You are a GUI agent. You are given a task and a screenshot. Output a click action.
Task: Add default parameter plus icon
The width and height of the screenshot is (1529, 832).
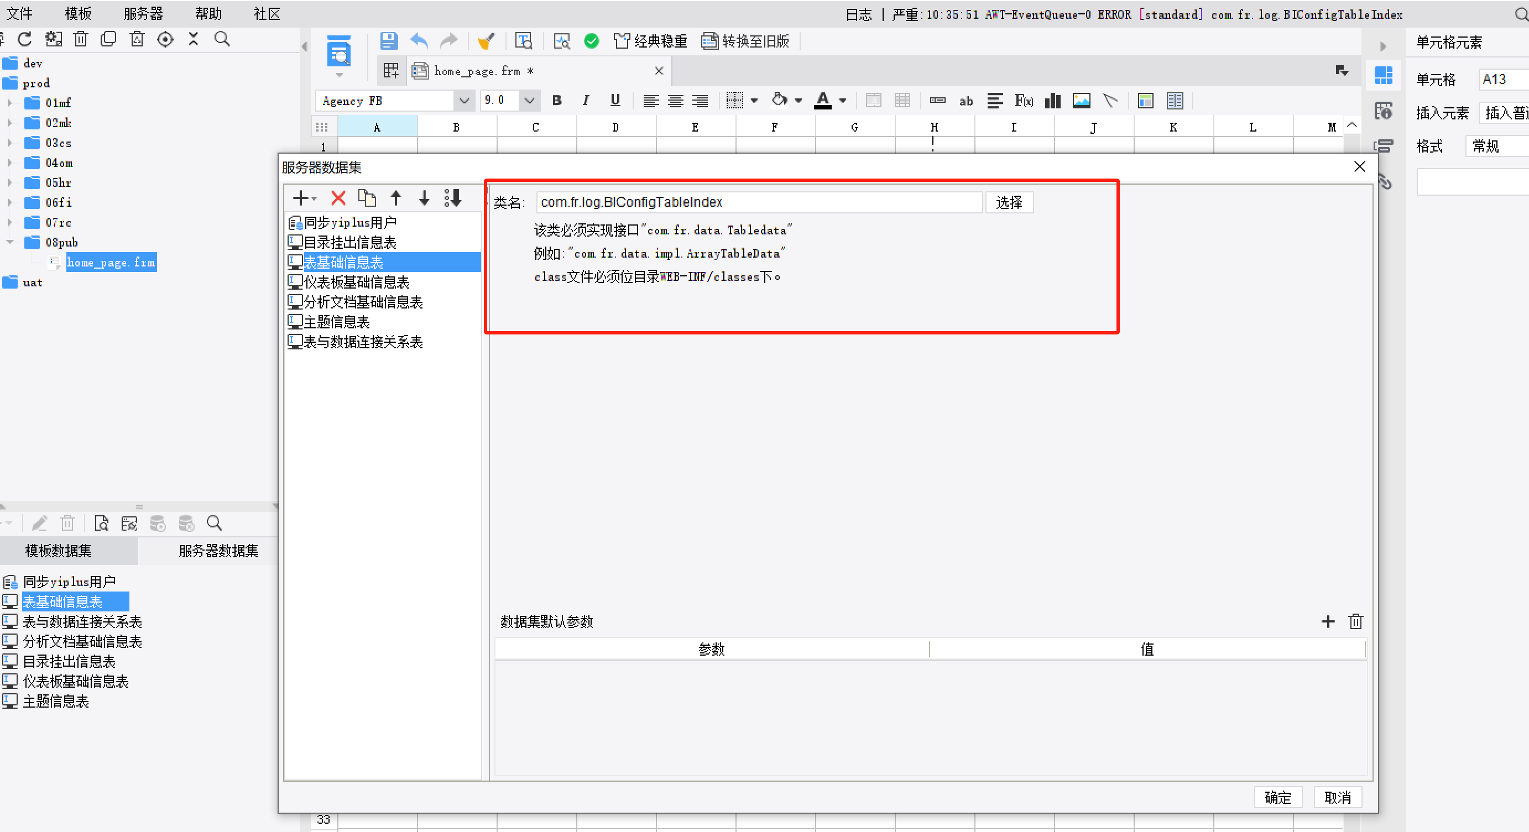point(1328,621)
